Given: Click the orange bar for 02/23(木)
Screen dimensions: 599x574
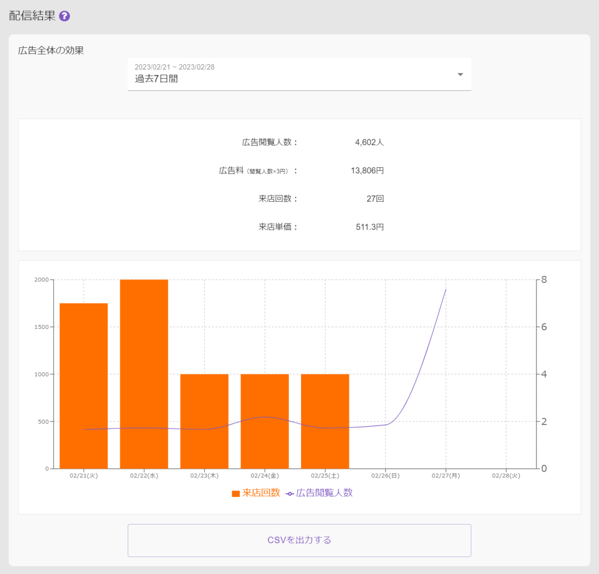Looking at the screenshot, I should [x=205, y=421].
